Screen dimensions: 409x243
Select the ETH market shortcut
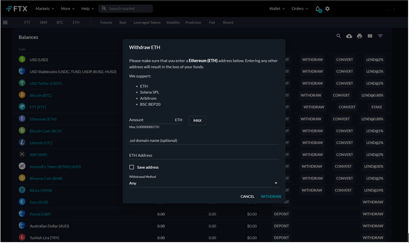[76, 23]
